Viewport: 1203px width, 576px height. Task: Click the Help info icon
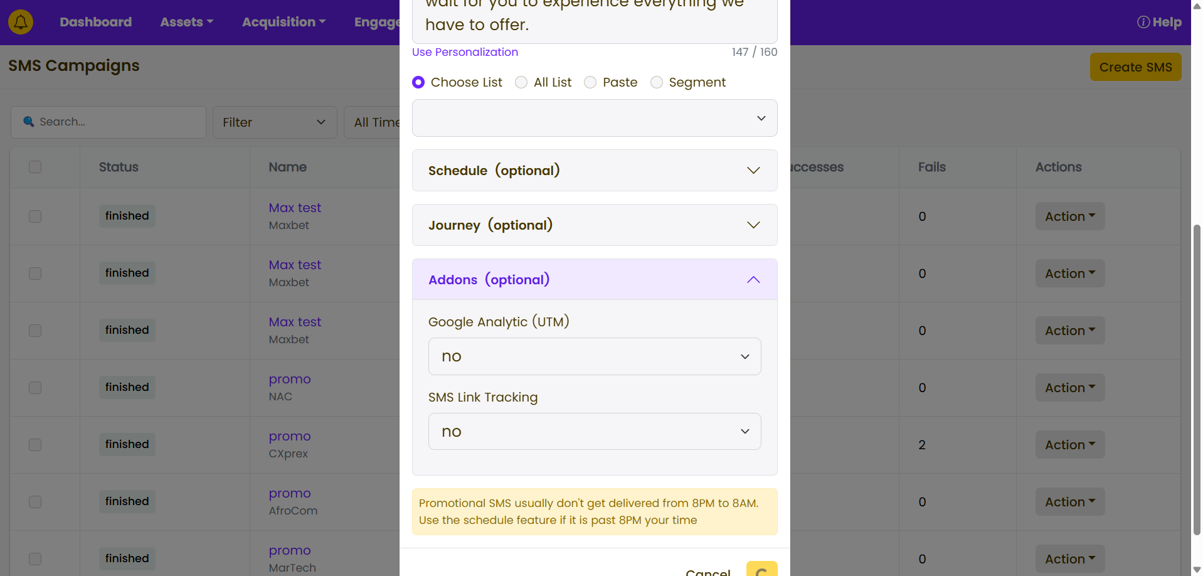[1143, 23]
